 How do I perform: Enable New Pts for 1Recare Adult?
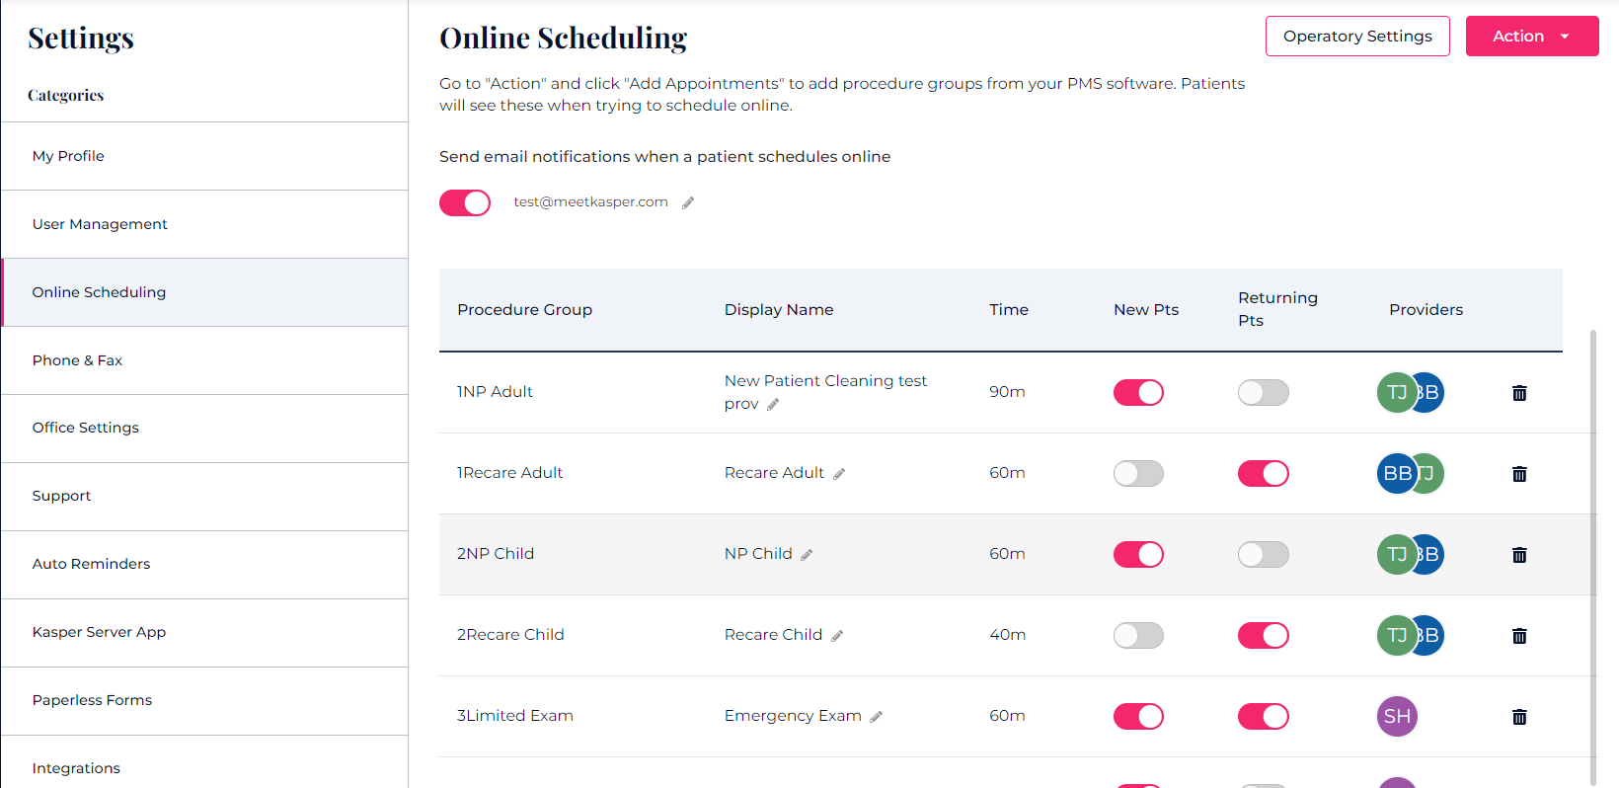pos(1138,474)
